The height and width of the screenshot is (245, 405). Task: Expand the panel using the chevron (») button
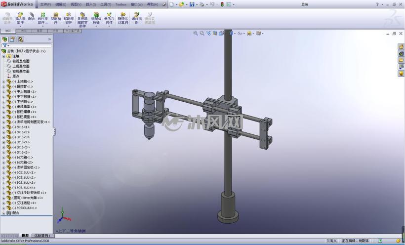[49, 40]
